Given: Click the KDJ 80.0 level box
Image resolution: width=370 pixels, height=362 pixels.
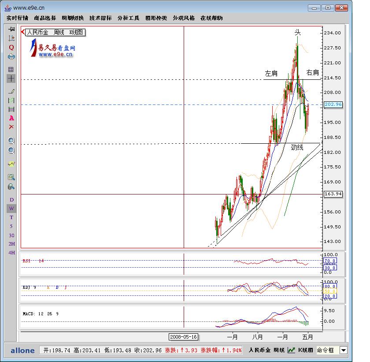Looking at the screenshot, I should coord(330,286).
